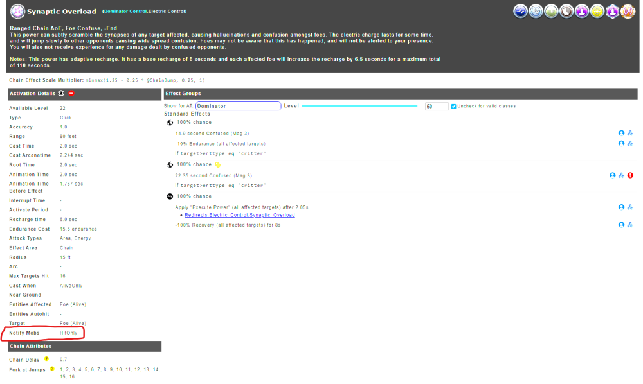The image size is (643, 384).
Task: Click the yellow target icon in header
Action: click(x=597, y=12)
